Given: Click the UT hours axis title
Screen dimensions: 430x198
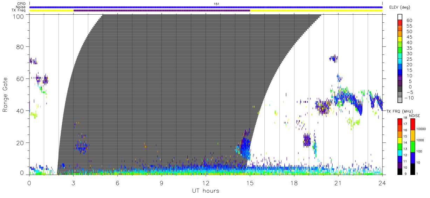Looking at the screenshot, I should click(x=206, y=191).
